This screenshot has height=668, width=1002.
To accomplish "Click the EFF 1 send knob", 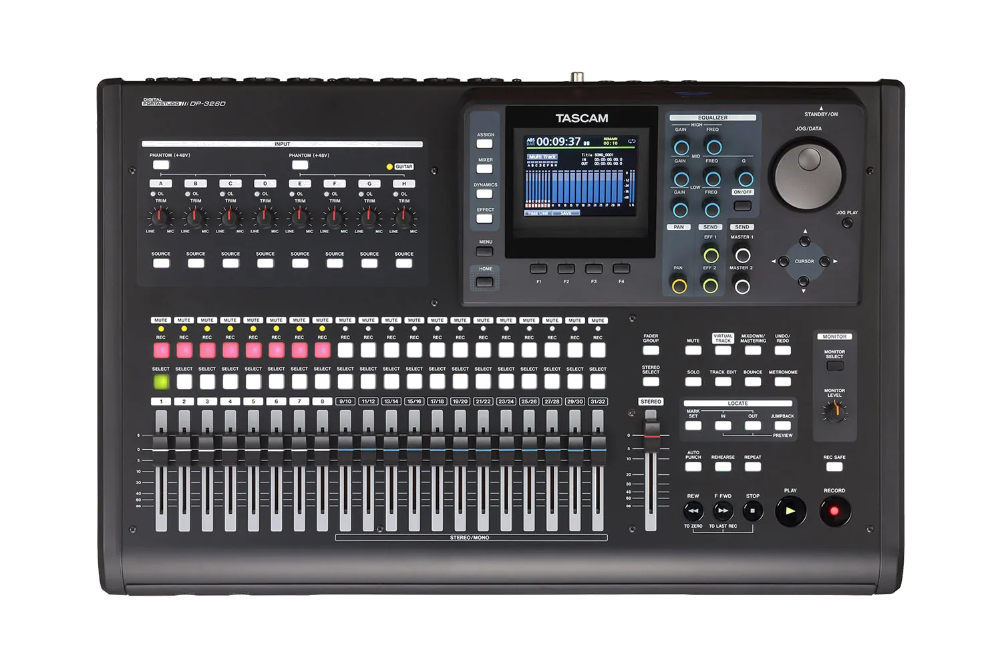I will pyautogui.click(x=711, y=255).
